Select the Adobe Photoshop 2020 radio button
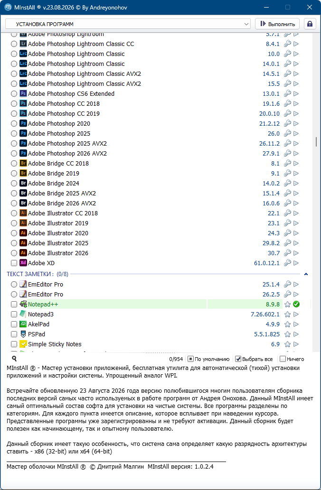 tap(14, 124)
